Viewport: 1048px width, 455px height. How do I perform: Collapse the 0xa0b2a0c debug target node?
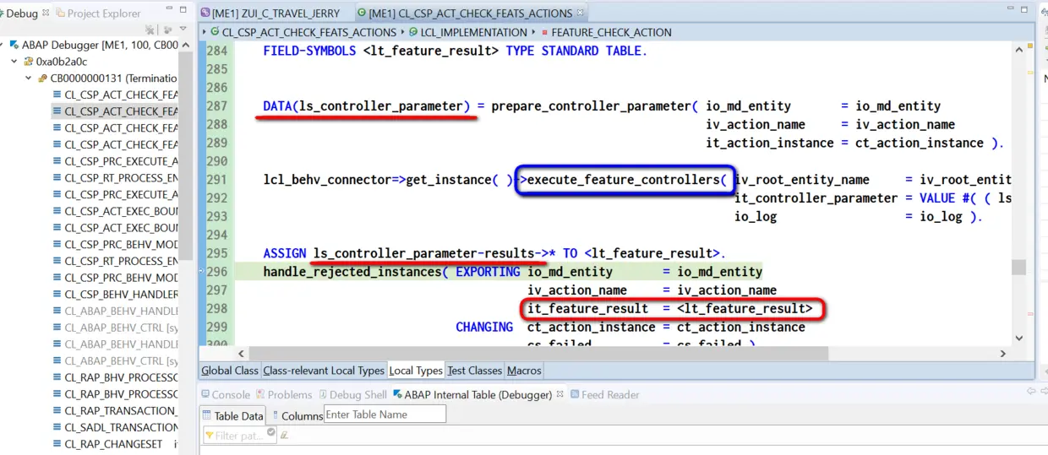click(14, 62)
